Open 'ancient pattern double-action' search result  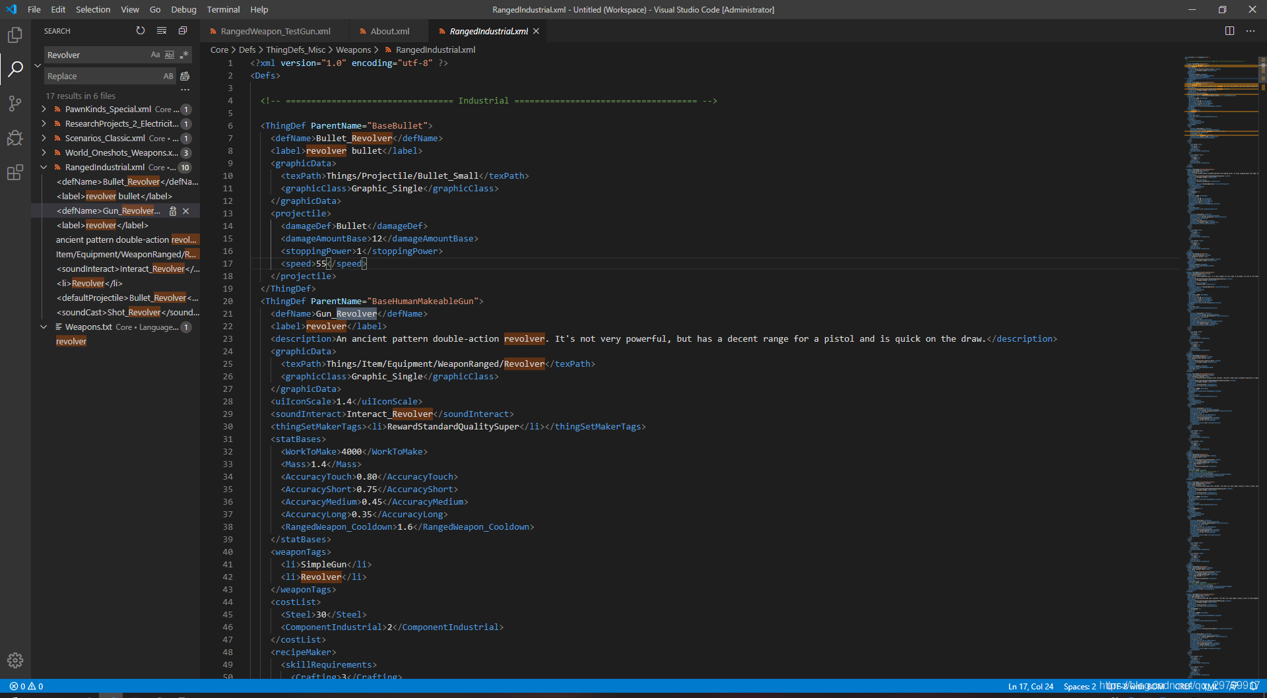coord(126,240)
